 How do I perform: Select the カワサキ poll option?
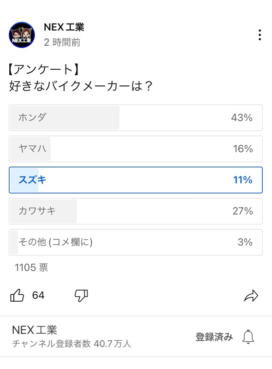click(136, 211)
